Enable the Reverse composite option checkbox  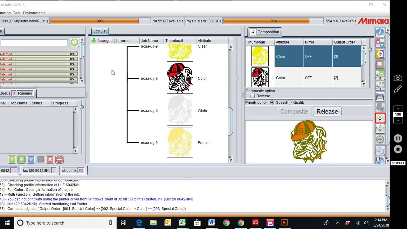tap(253, 96)
